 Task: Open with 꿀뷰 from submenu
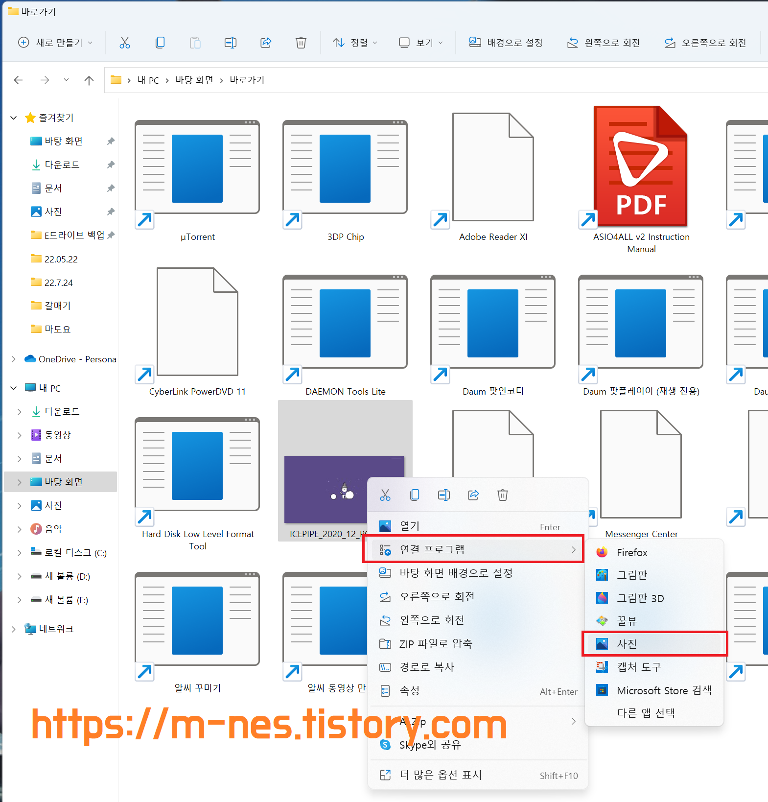[654, 621]
